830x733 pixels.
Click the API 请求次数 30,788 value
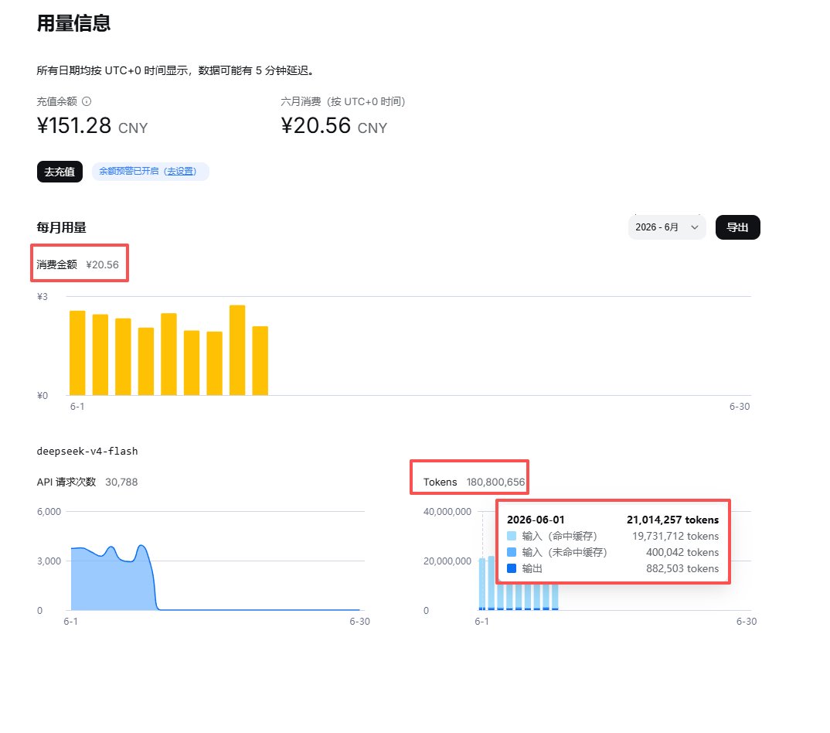[x=121, y=482]
